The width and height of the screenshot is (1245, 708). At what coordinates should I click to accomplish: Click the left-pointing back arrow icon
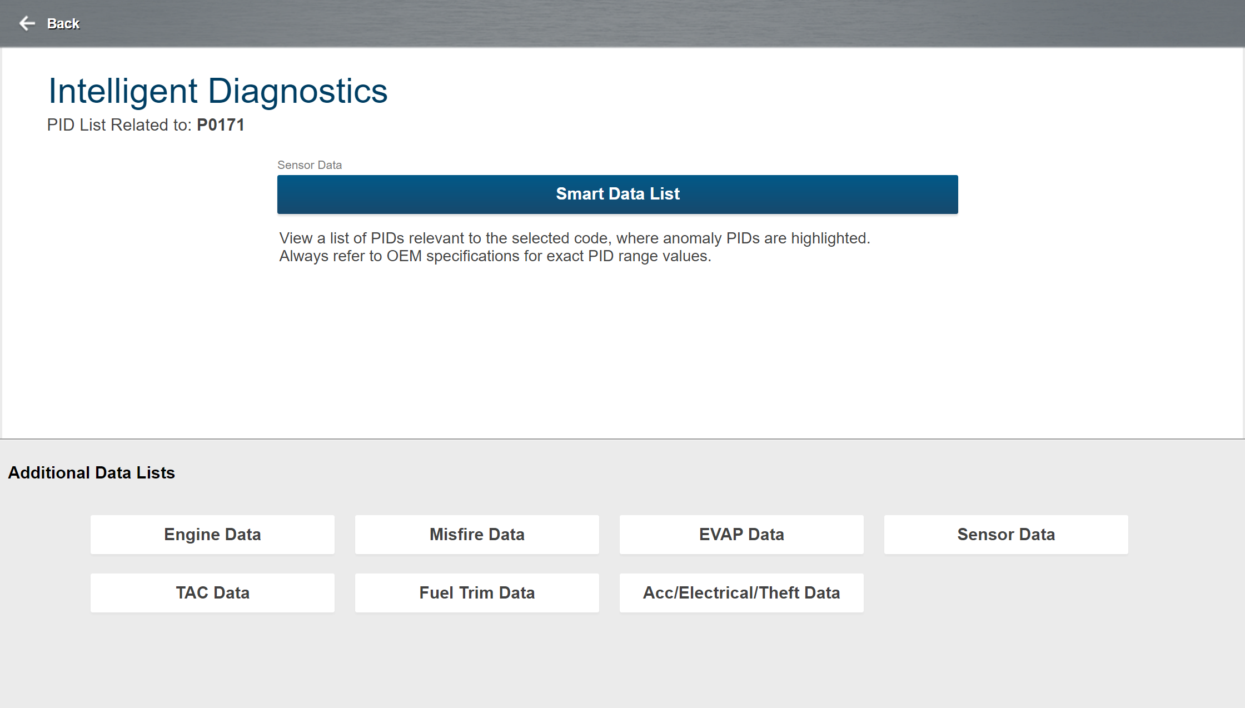pos(27,23)
